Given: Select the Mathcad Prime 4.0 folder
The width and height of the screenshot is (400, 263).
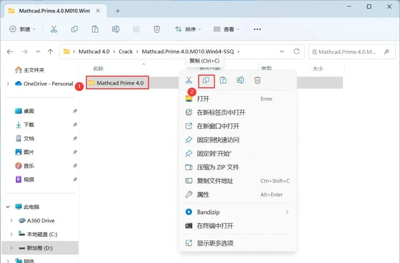Looking at the screenshot, I should pyautogui.click(x=117, y=83).
